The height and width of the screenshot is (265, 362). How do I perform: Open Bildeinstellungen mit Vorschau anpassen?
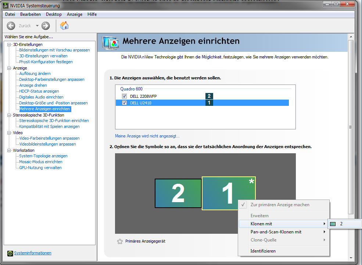pyautogui.click(x=54, y=50)
